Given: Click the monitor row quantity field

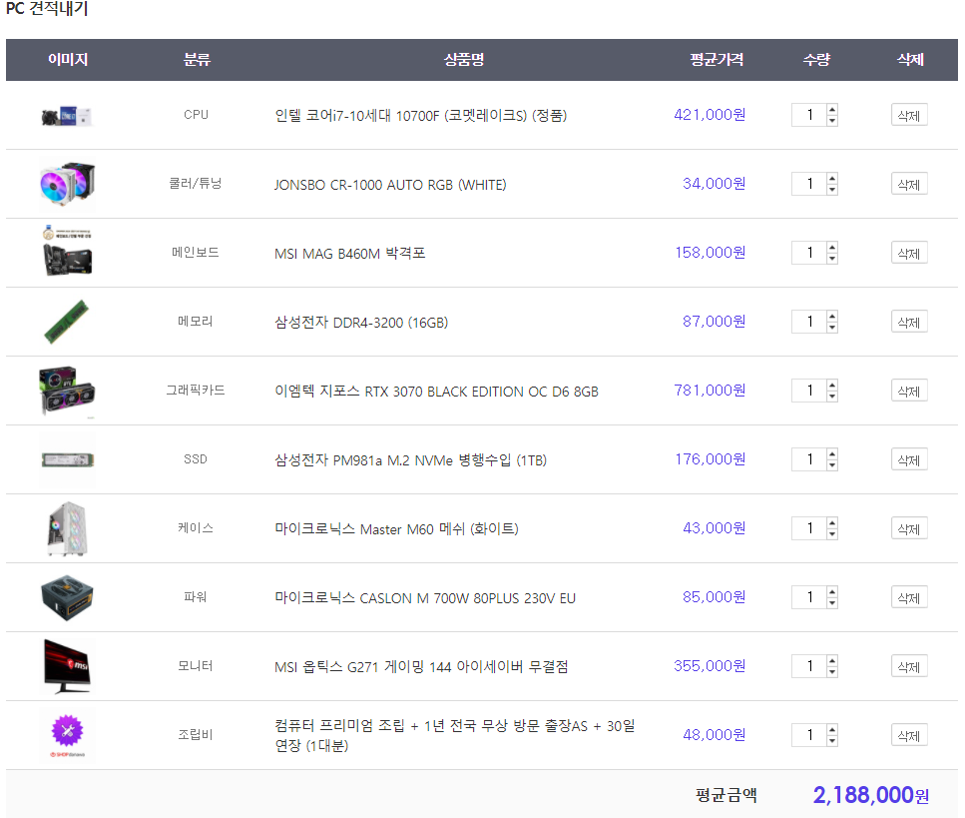Looking at the screenshot, I should coord(809,666).
